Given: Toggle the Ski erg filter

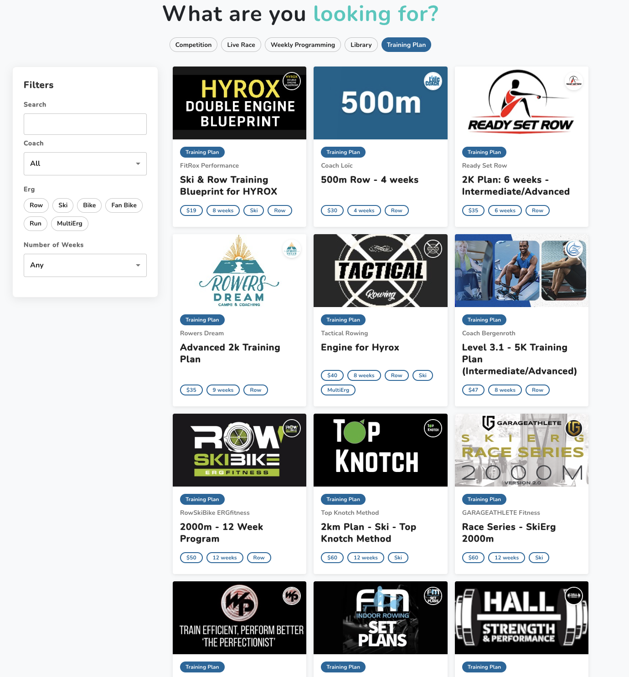Looking at the screenshot, I should [63, 205].
